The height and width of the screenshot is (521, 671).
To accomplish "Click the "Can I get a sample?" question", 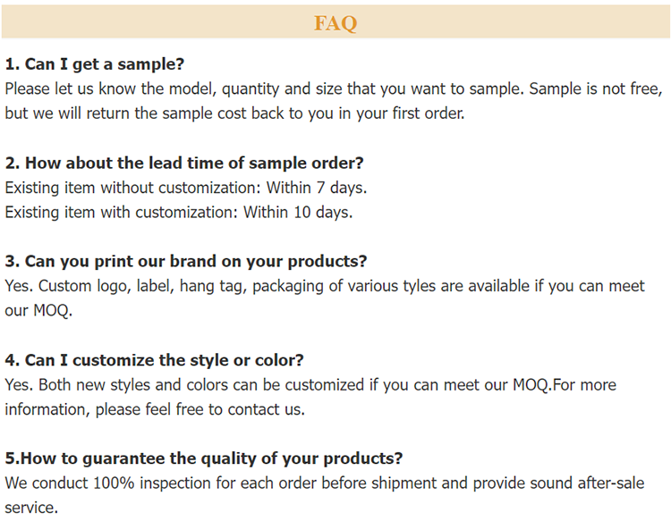I will [95, 64].
